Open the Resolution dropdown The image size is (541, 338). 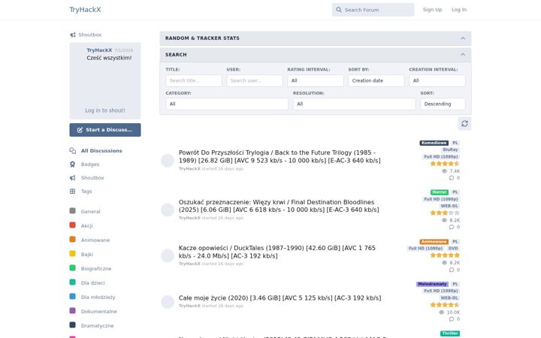[x=355, y=104]
